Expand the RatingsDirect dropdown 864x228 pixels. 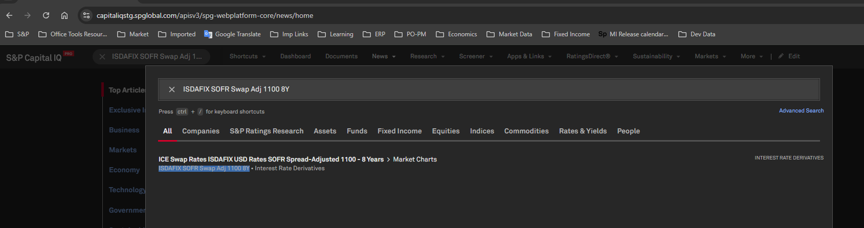click(x=592, y=56)
